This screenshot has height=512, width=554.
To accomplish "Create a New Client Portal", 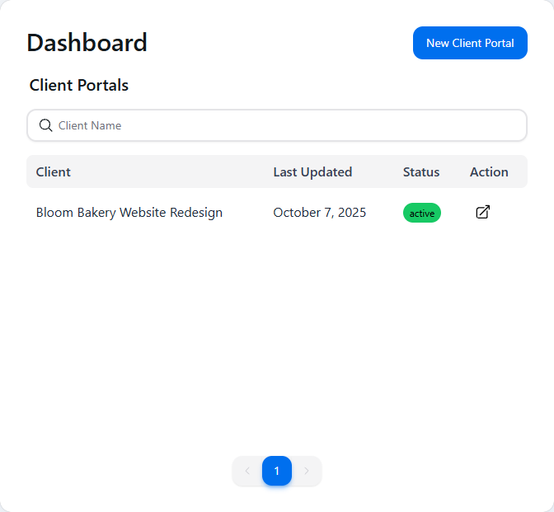I will click(x=470, y=43).
